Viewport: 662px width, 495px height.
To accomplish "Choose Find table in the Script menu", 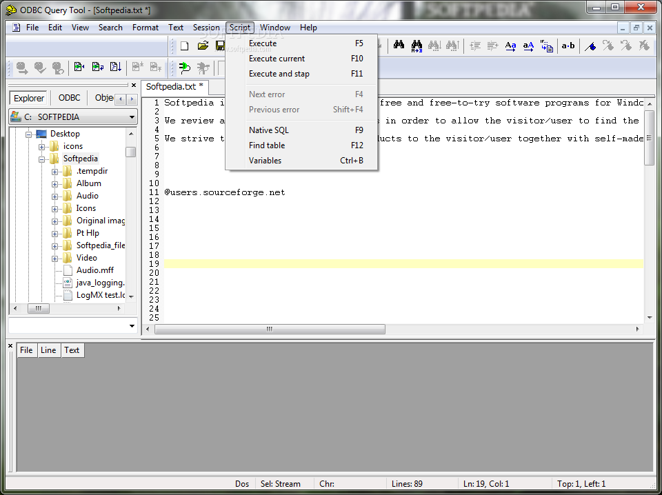I will 301,145.
